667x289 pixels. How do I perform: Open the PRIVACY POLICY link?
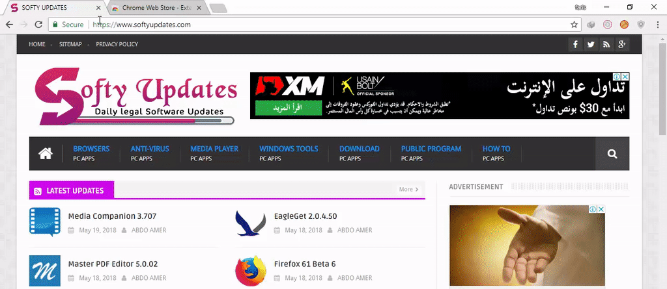point(117,44)
